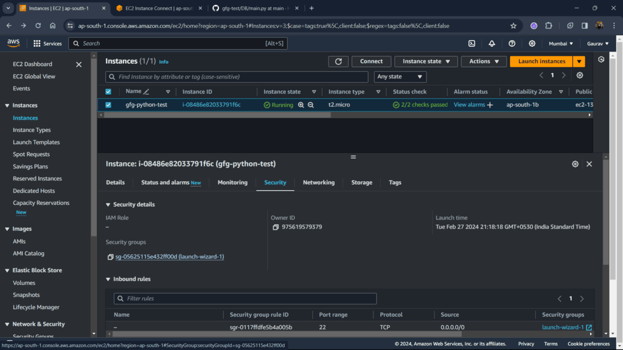Screen dimensions: 623x350
Task: Copy the Owner ID value
Action: click(x=276, y=227)
